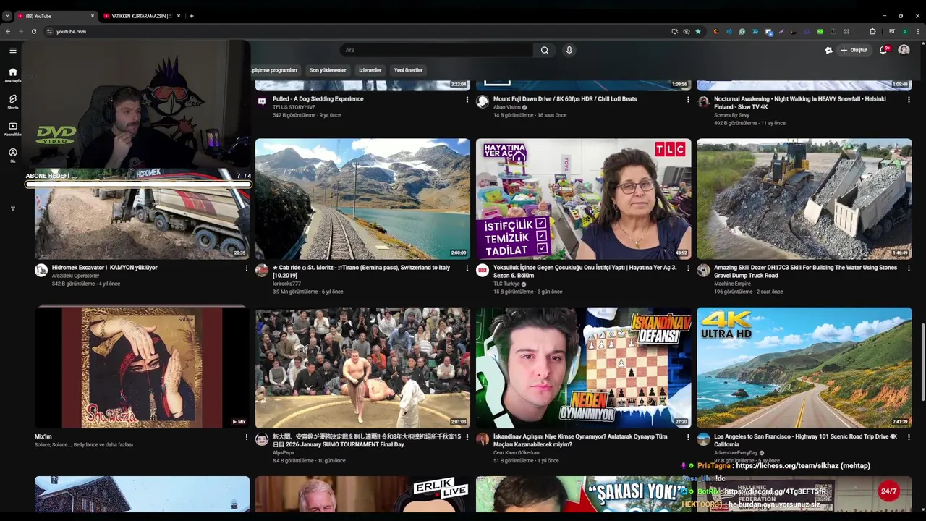Click the crossed-out eye icon in address bar

coord(687,31)
